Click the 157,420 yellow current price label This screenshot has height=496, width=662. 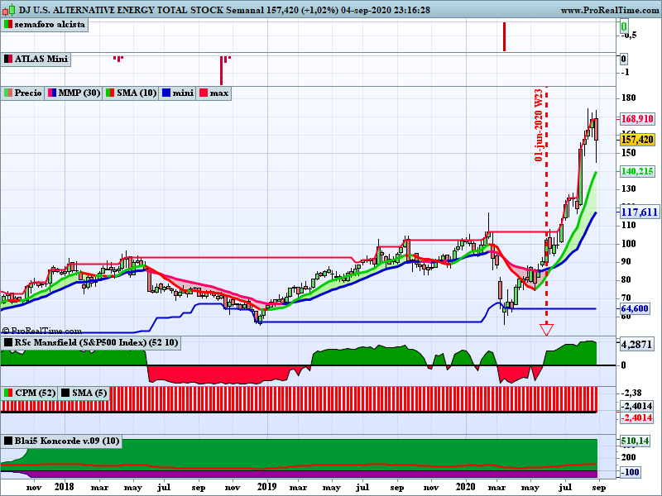tap(637, 139)
